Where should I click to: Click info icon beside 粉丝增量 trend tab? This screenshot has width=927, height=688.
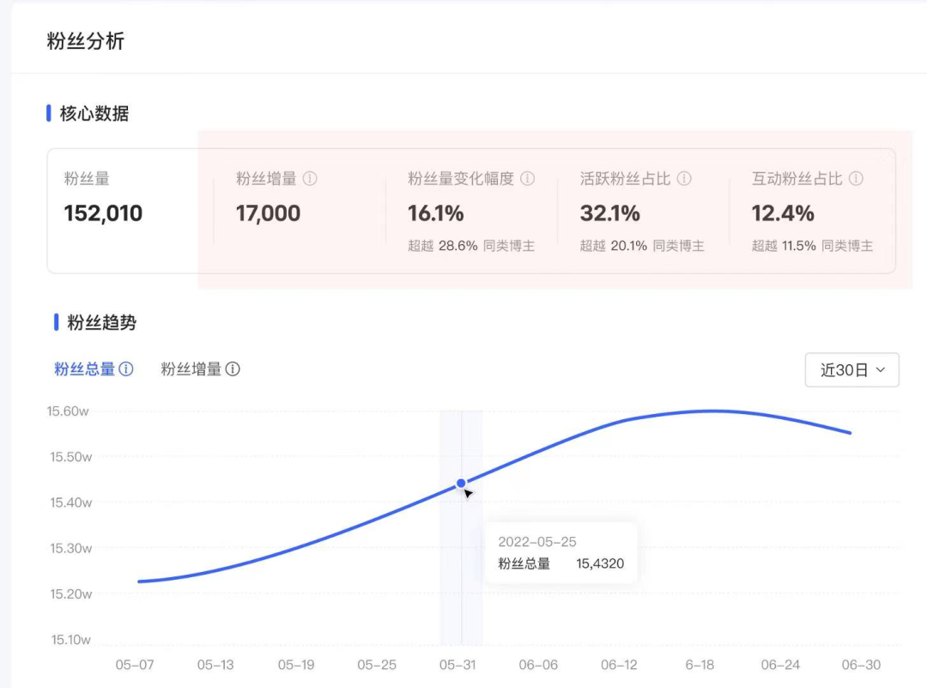coord(233,369)
